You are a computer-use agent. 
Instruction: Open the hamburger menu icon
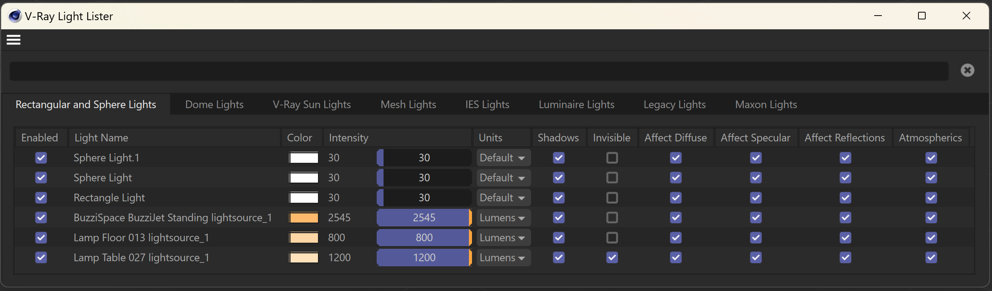pyautogui.click(x=13, y=40)
